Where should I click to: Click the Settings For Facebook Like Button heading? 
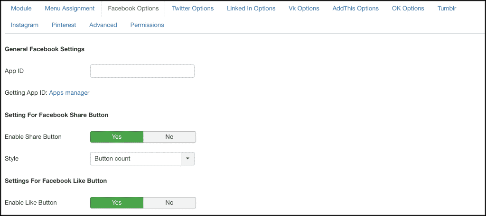(x=56, y=181)
